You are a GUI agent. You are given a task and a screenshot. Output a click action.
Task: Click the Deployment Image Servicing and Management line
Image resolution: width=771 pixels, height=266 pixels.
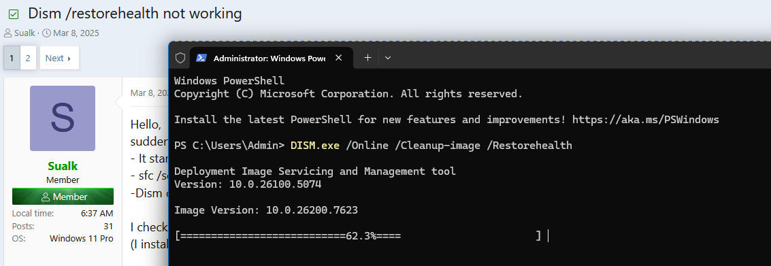point(315,171)
